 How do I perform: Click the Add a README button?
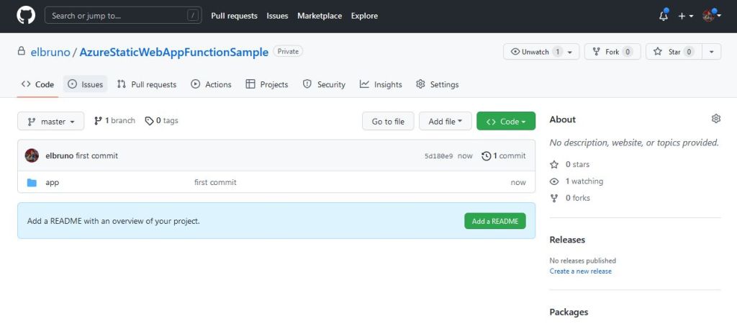point(495,221)
